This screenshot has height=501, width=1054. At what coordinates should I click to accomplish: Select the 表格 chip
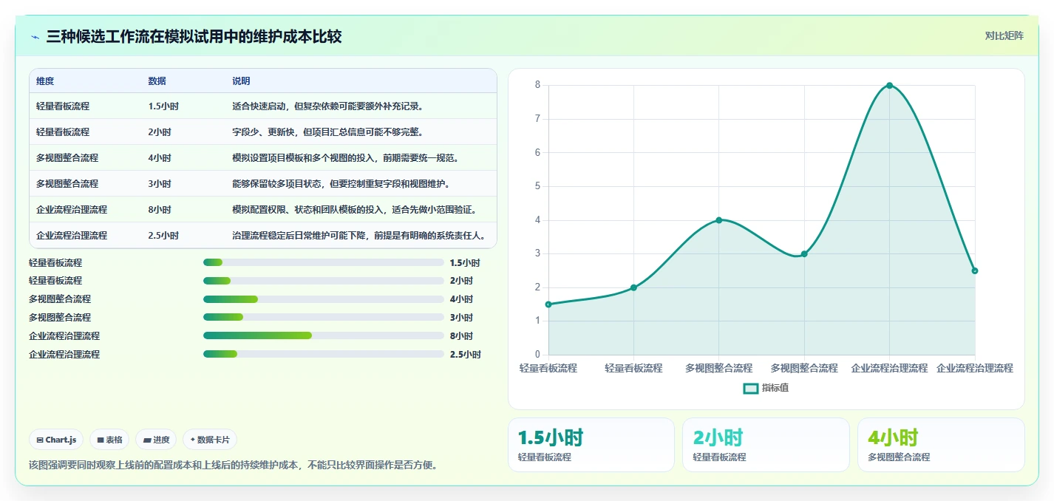click(x=109, y=440)
